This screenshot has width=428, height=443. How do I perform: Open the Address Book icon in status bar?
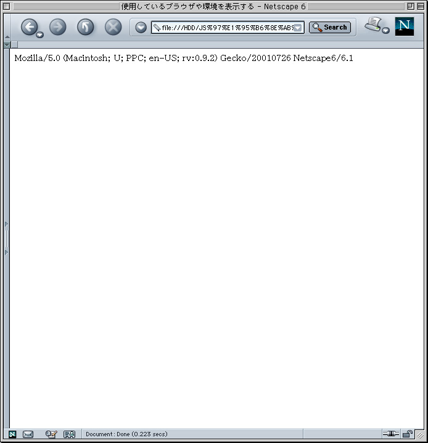point(69,434)
